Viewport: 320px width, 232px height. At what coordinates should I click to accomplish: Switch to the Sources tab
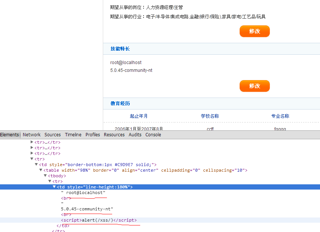53,134
